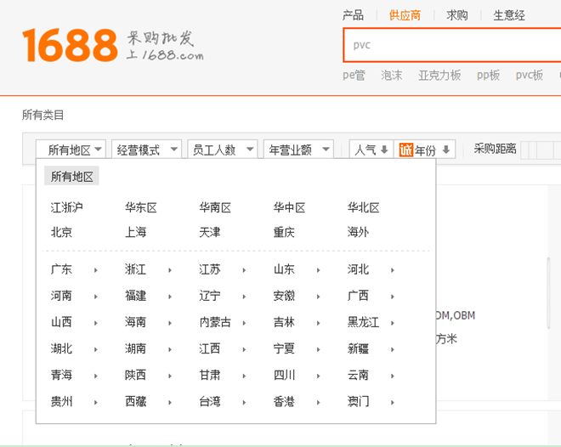
Task: Expand the arrow next to 浙江
Action: (170, 270)
